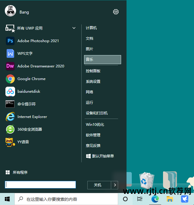Launch YY语音 icon

10,142
